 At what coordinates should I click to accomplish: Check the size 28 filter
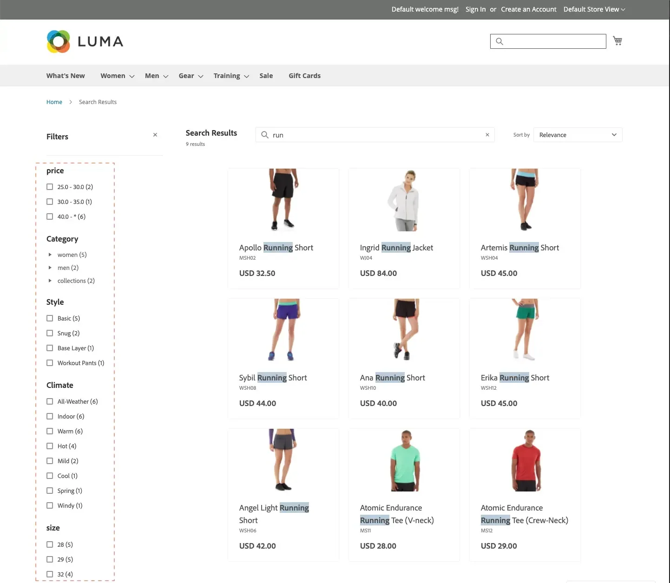50,544
